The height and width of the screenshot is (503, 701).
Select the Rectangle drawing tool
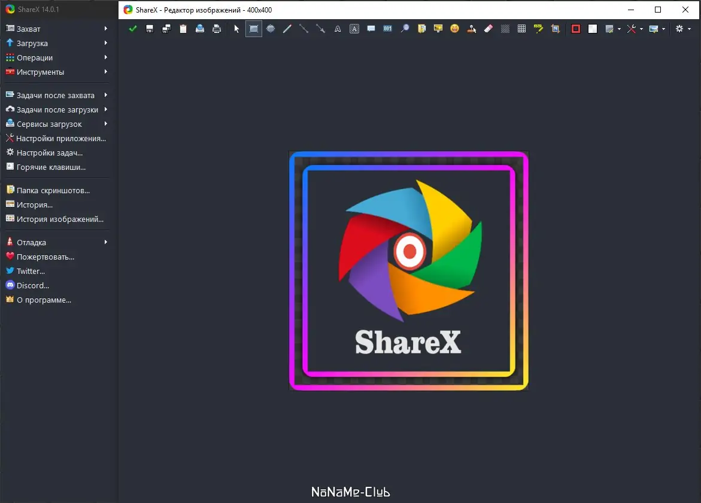253,29
